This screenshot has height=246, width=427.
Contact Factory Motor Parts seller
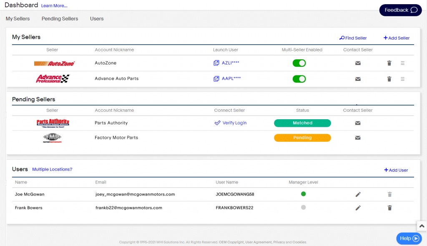coord(358,138)
